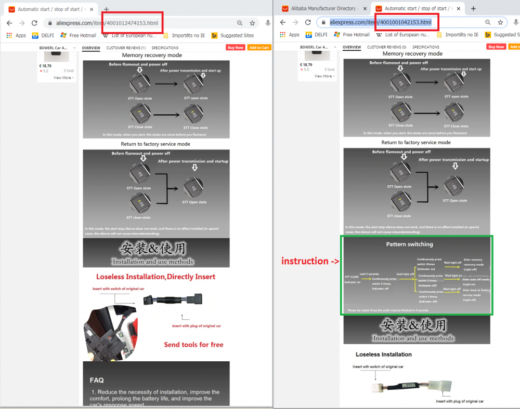Screen dimensions: 520x409
Task: Click lock icon in right window address bar
Action: (x=323, y=22)
